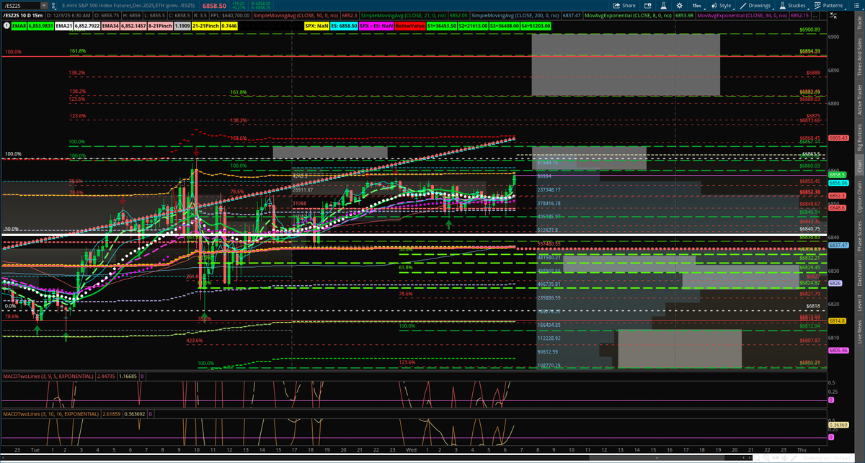Open the flask (thinkScript lab) icon
This screenshot has width=865, height=463.
(663, 6)
